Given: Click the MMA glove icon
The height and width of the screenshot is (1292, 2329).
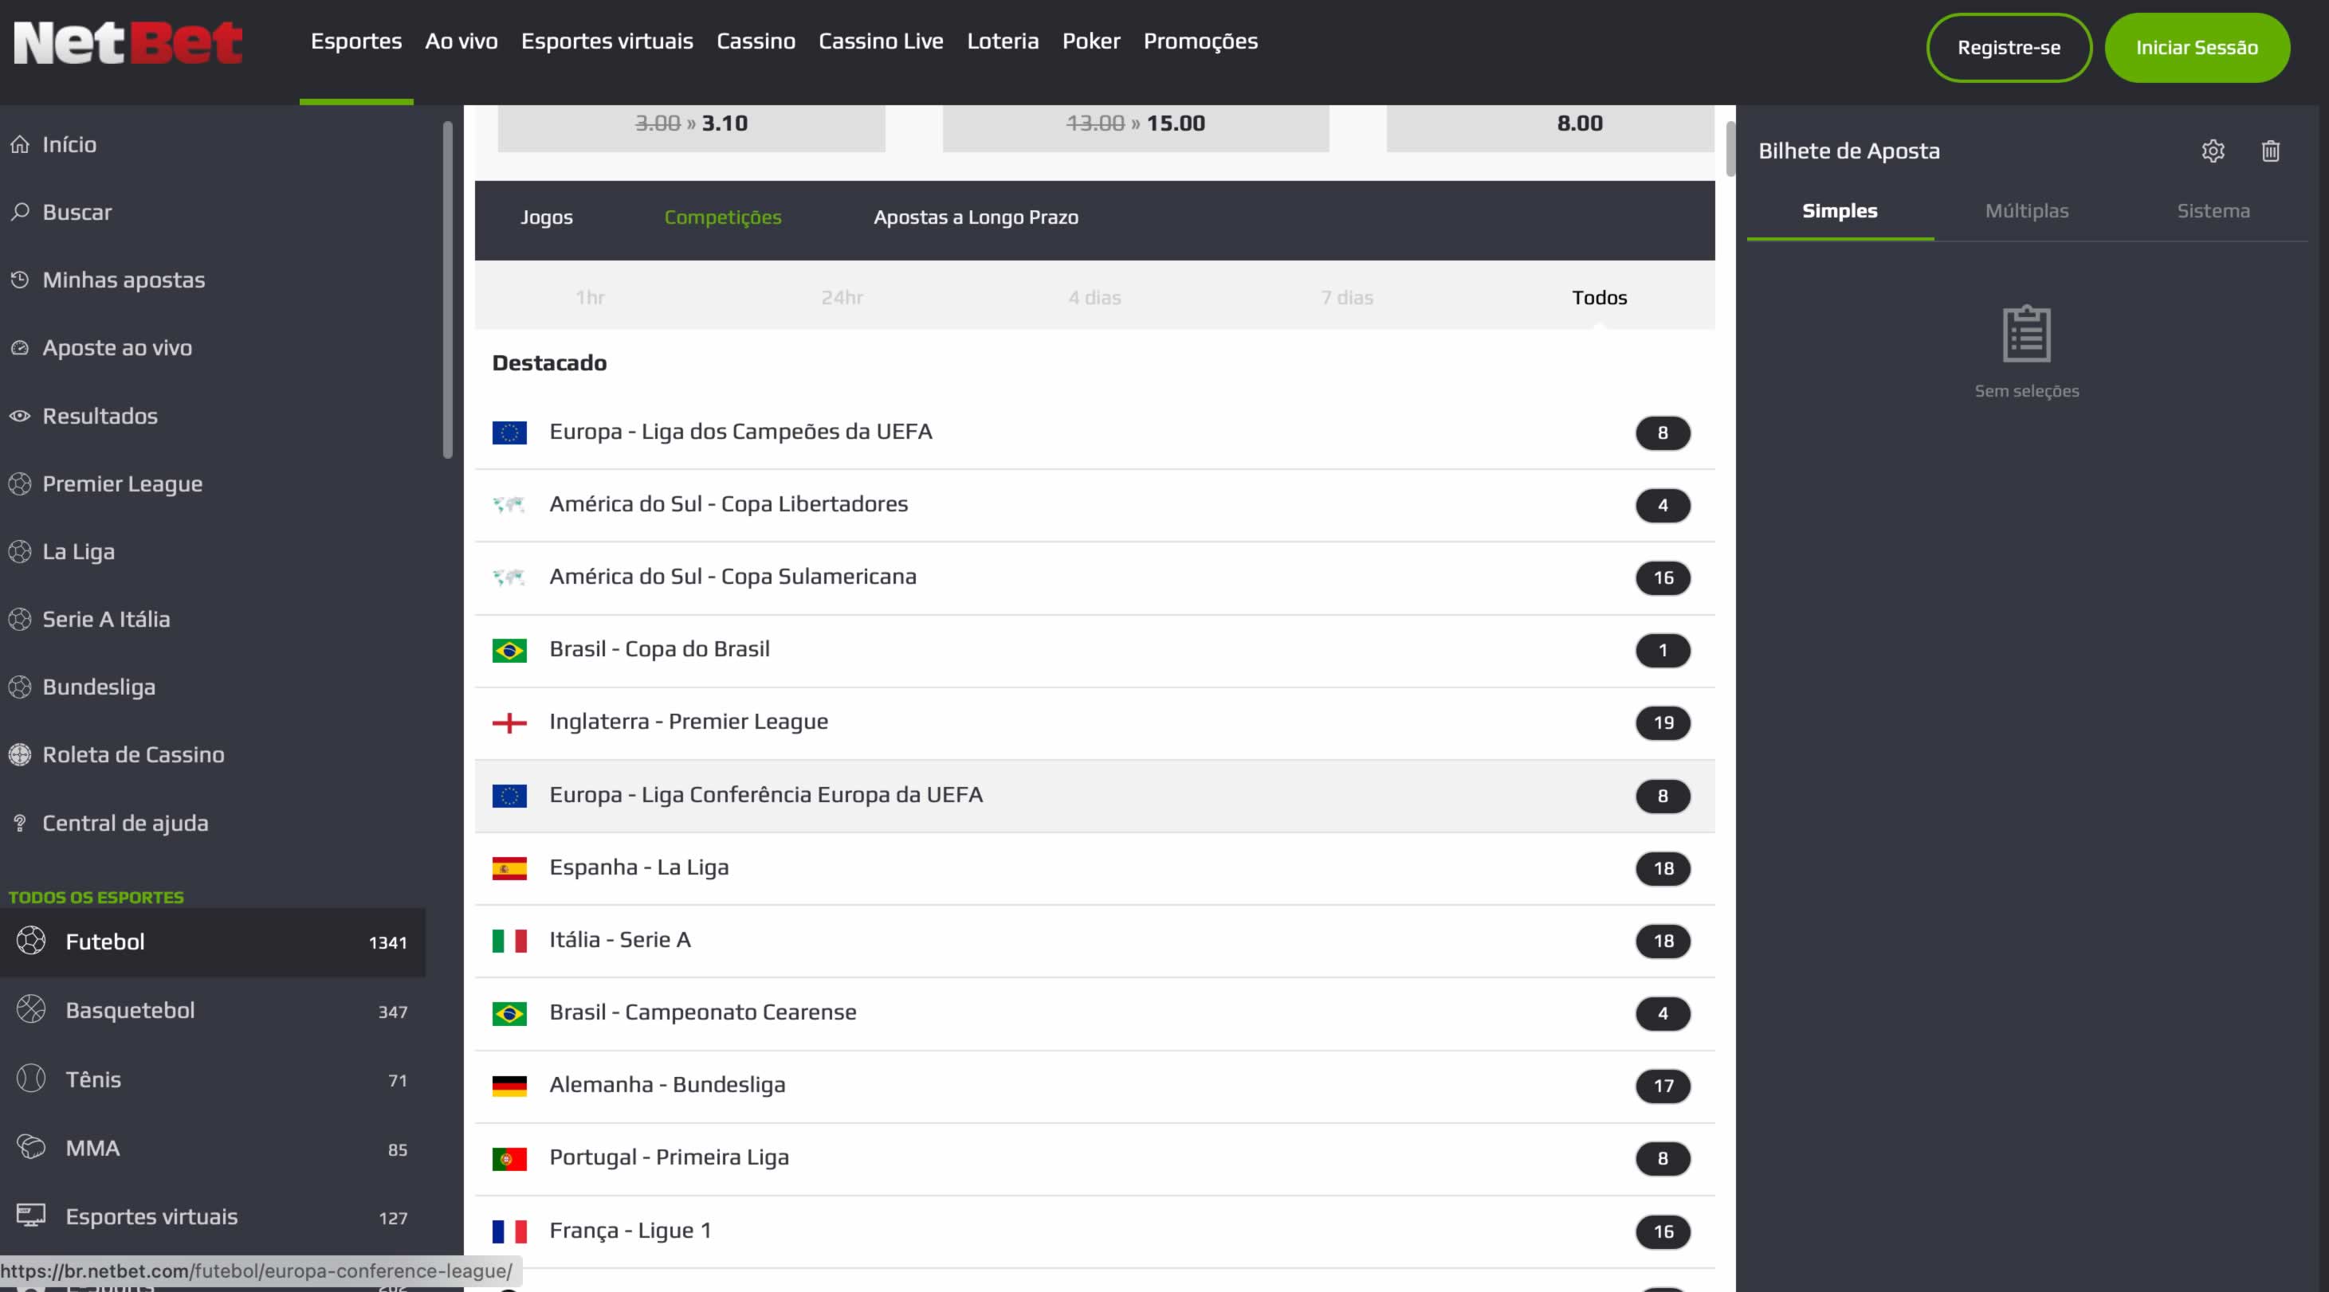Looking at the screenshot, I should coord(31,1146).
